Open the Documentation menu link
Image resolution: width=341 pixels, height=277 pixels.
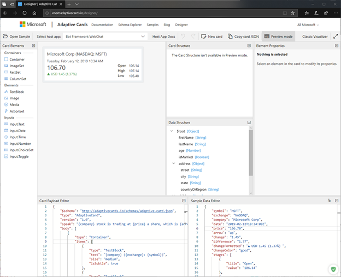coord(102,25)
